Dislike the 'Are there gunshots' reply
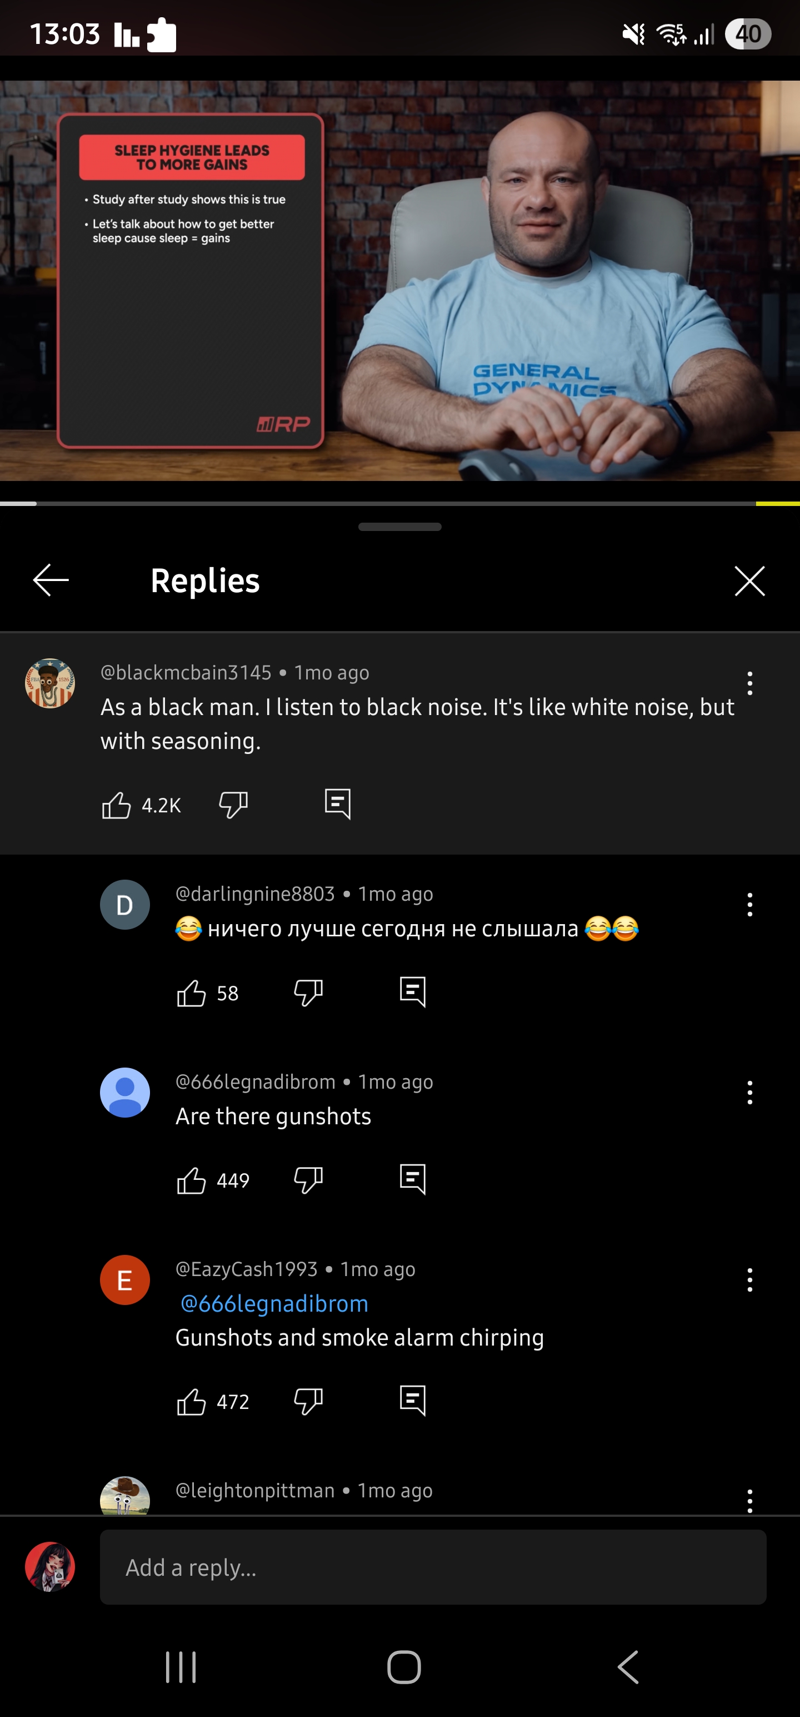 click(x=308, y=1180)
